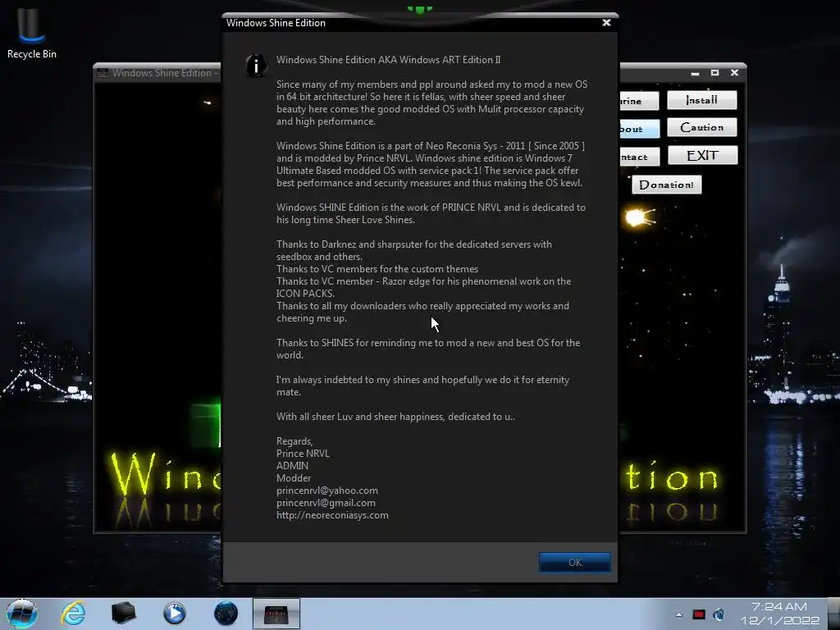Image resolution: width=840 pixels, height=630 pixels.
Task: Click 'Thanks to VC members for the custom themes'
Action: tap(377, 269)
